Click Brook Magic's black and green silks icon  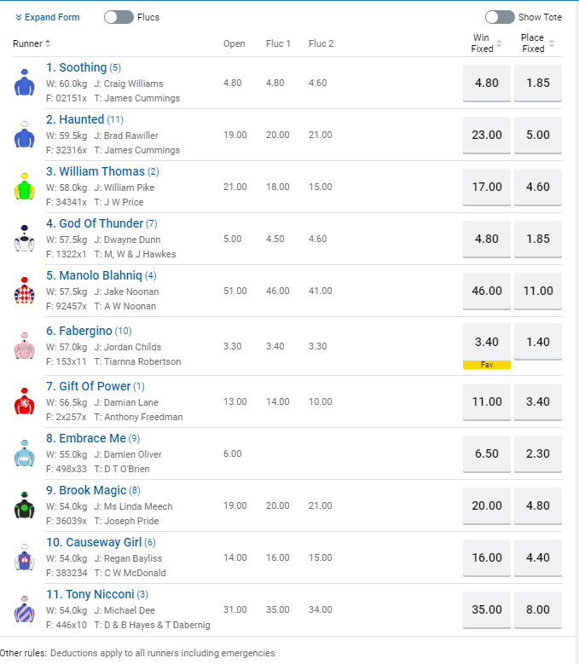pyautogui.click(x=23, y=505)
